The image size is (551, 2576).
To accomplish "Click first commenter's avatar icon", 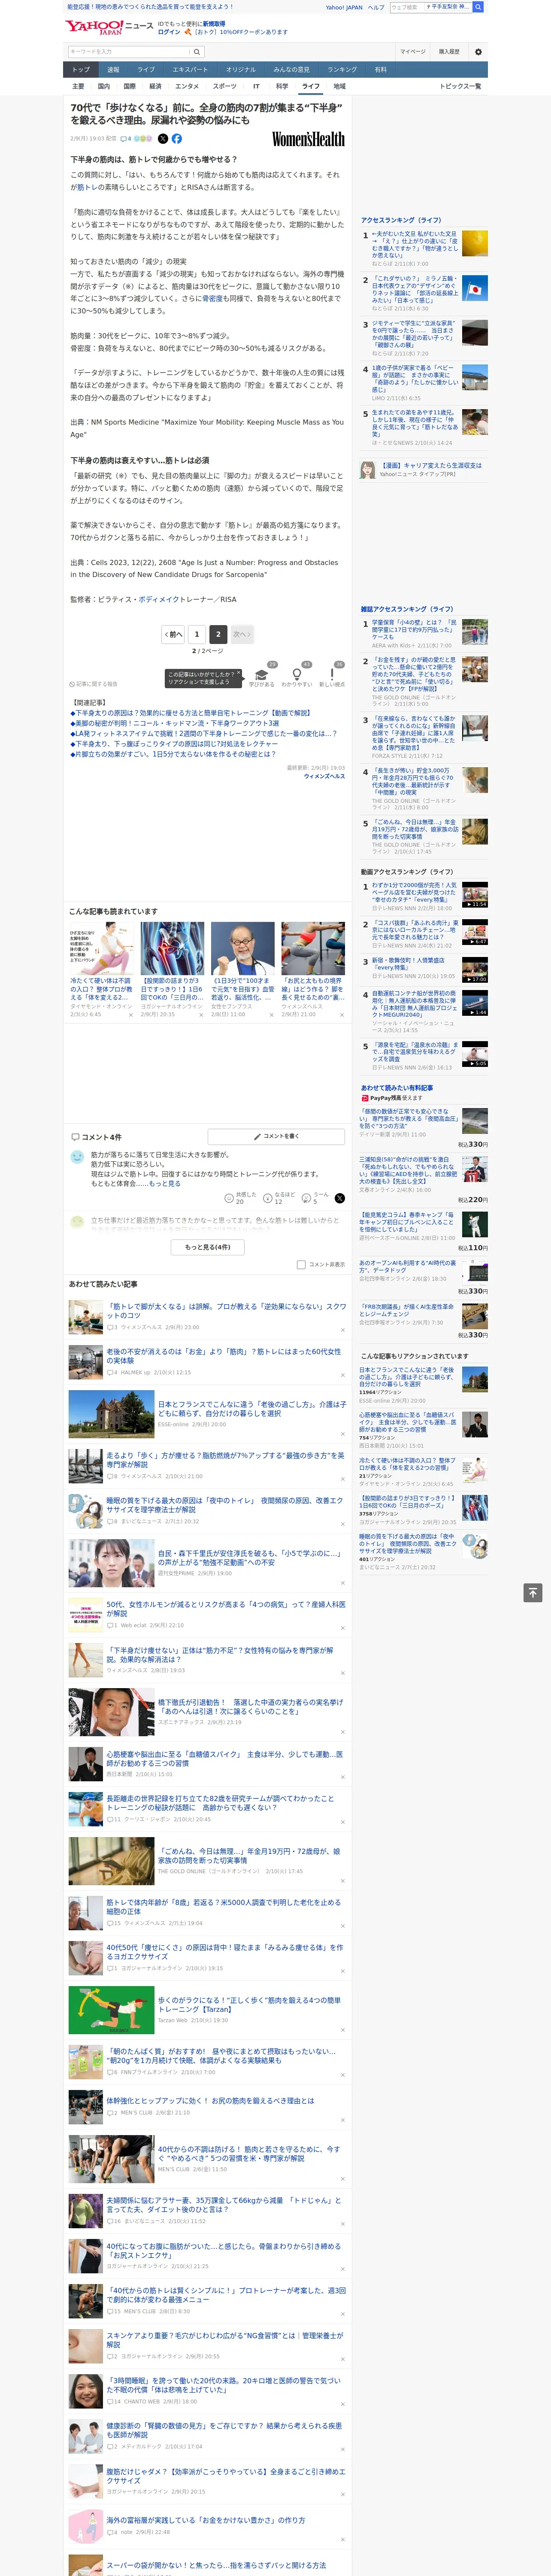I will (77, 1156).
